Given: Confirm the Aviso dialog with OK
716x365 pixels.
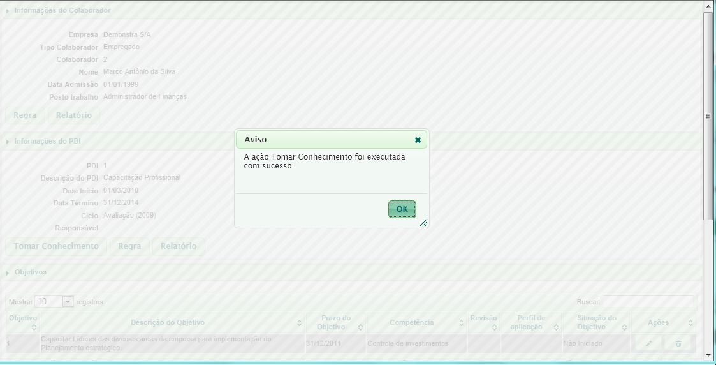Looking at the screenshot, I should point(402,209).
